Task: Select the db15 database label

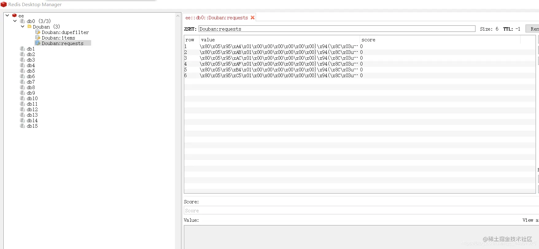Action: [x=32, y=126]
